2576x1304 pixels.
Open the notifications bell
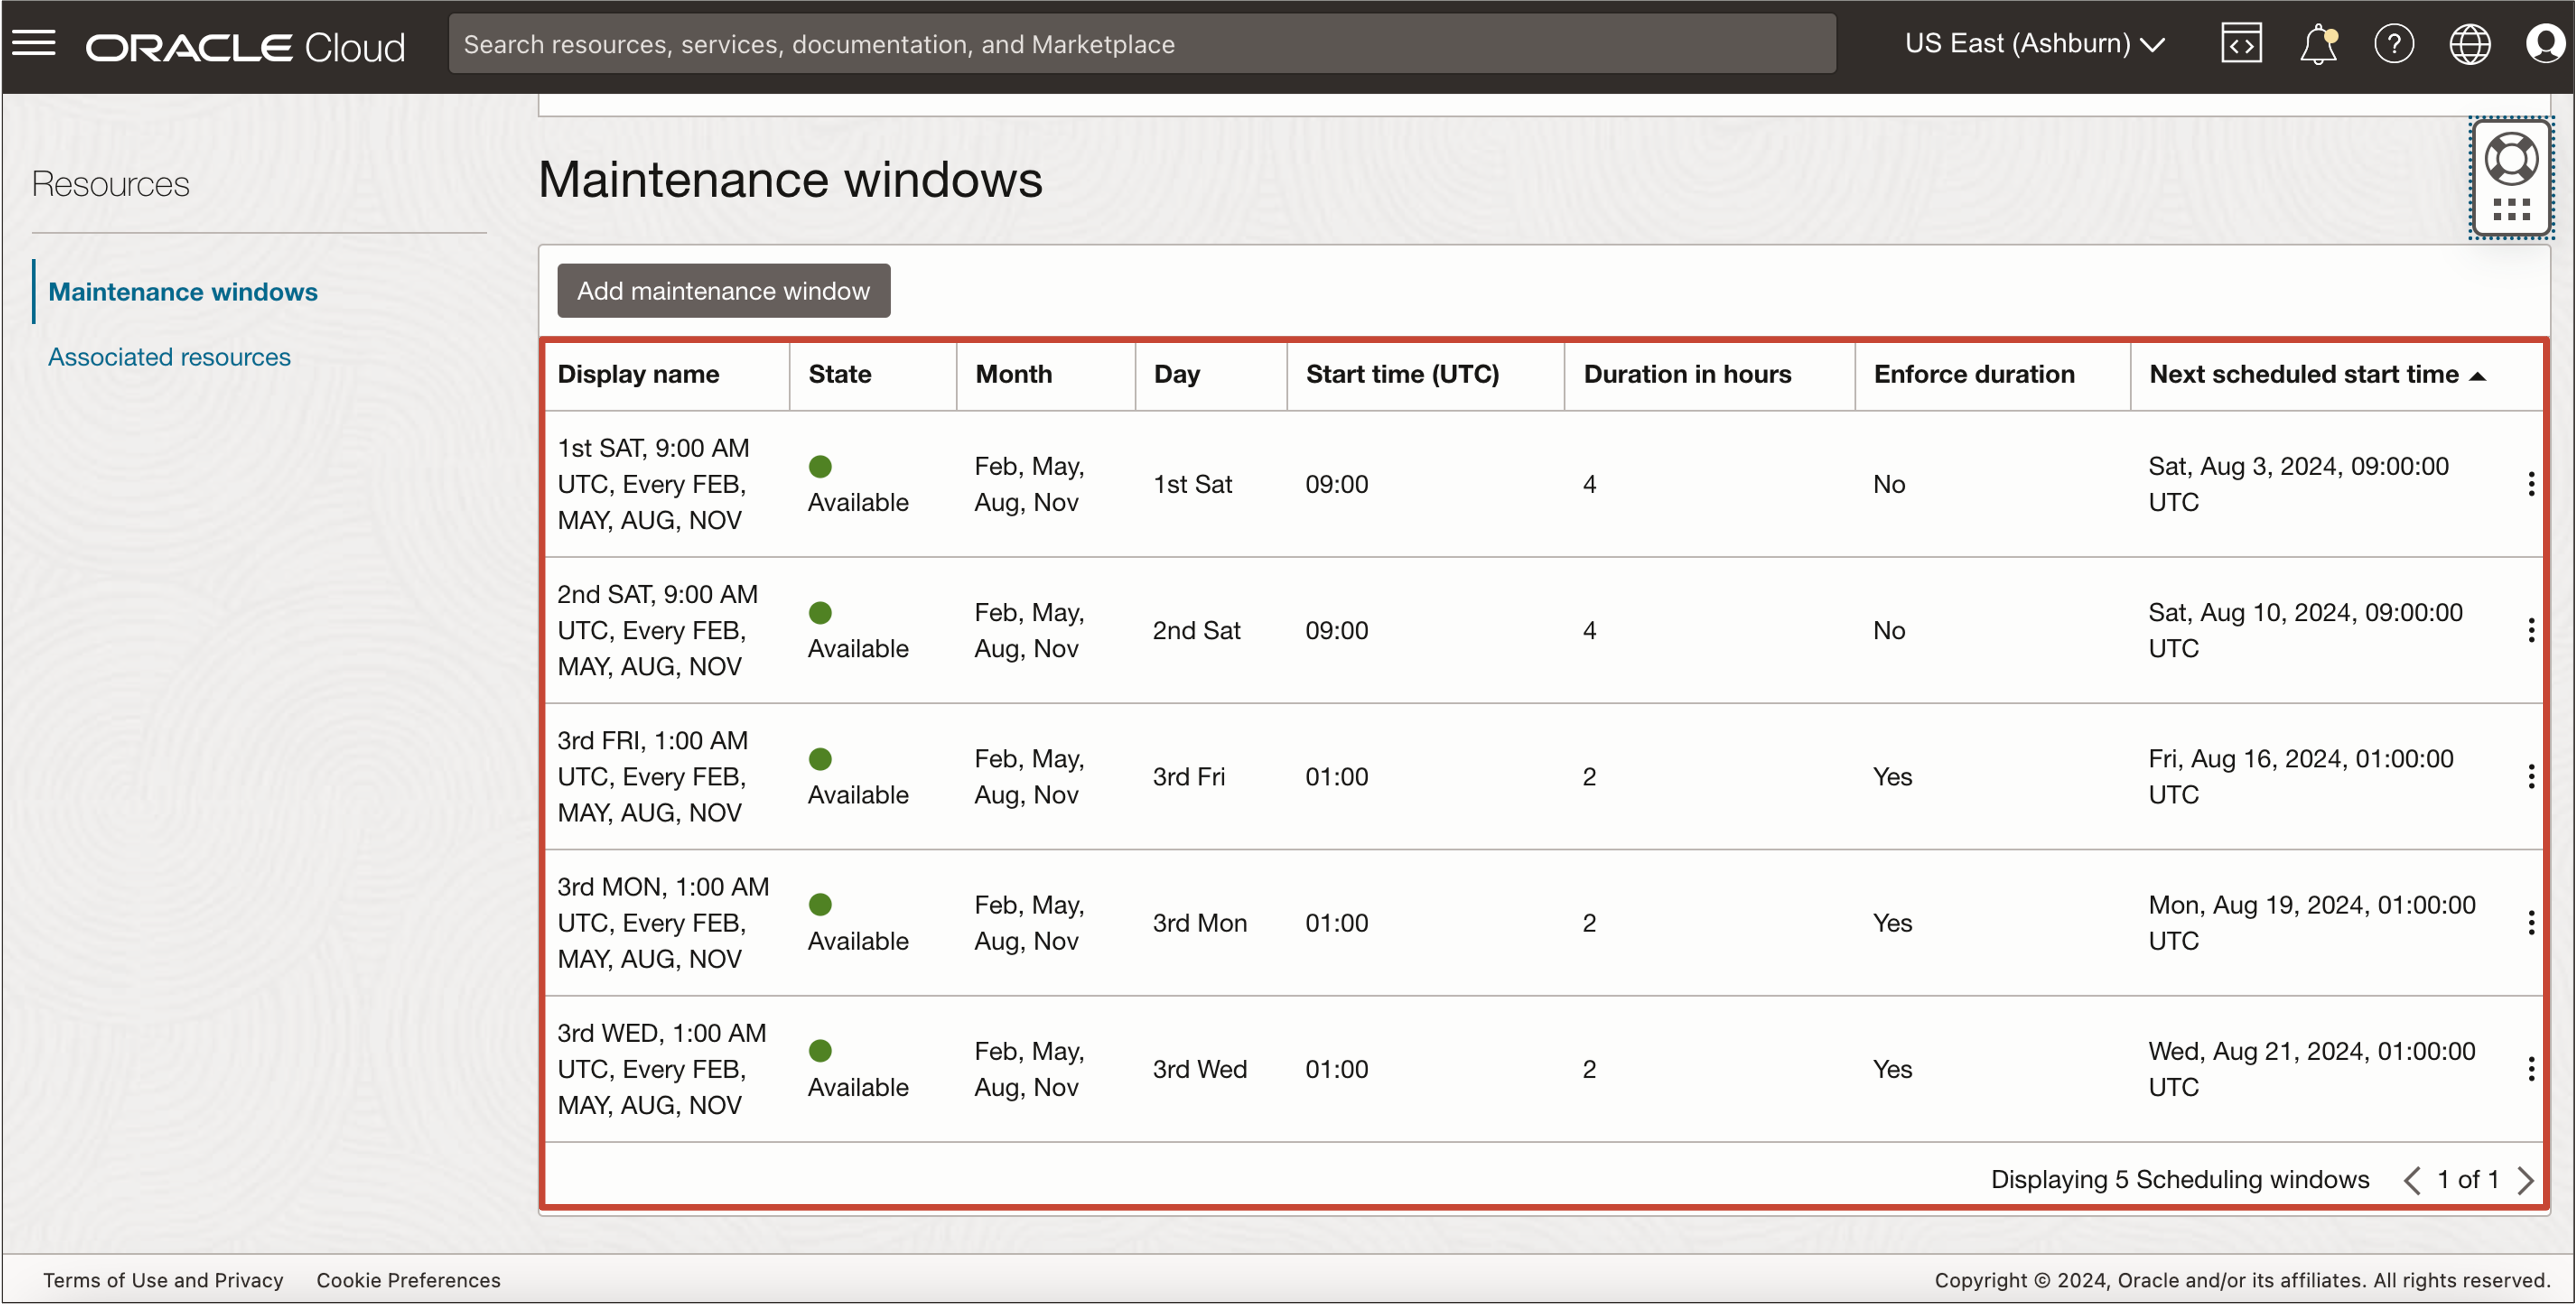(x=2318, y=42)
